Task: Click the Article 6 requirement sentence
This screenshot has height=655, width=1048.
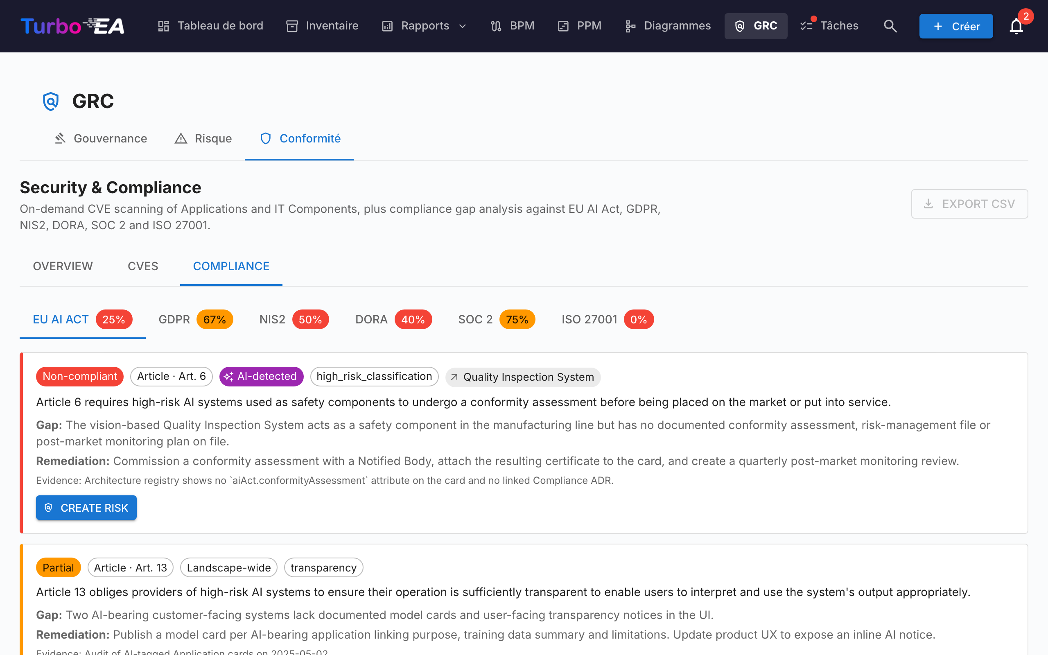Action: pyautogui.click(x=463, y=402)
